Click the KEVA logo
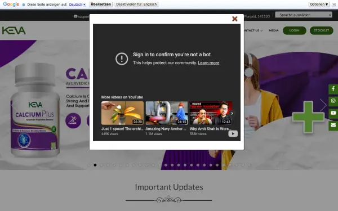Screen dimensions: 338x211 point(14,30)
